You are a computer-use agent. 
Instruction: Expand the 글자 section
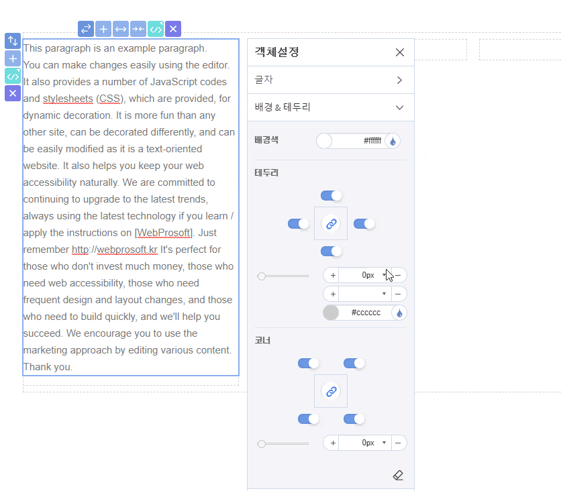click(330, 80)
